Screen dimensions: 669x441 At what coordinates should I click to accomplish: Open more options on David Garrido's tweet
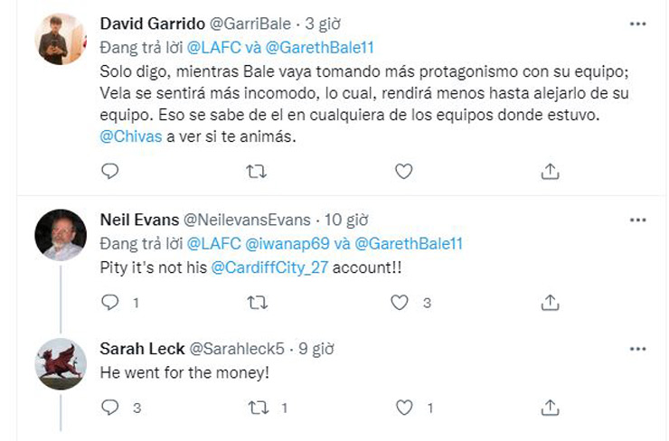pos(637,23)
